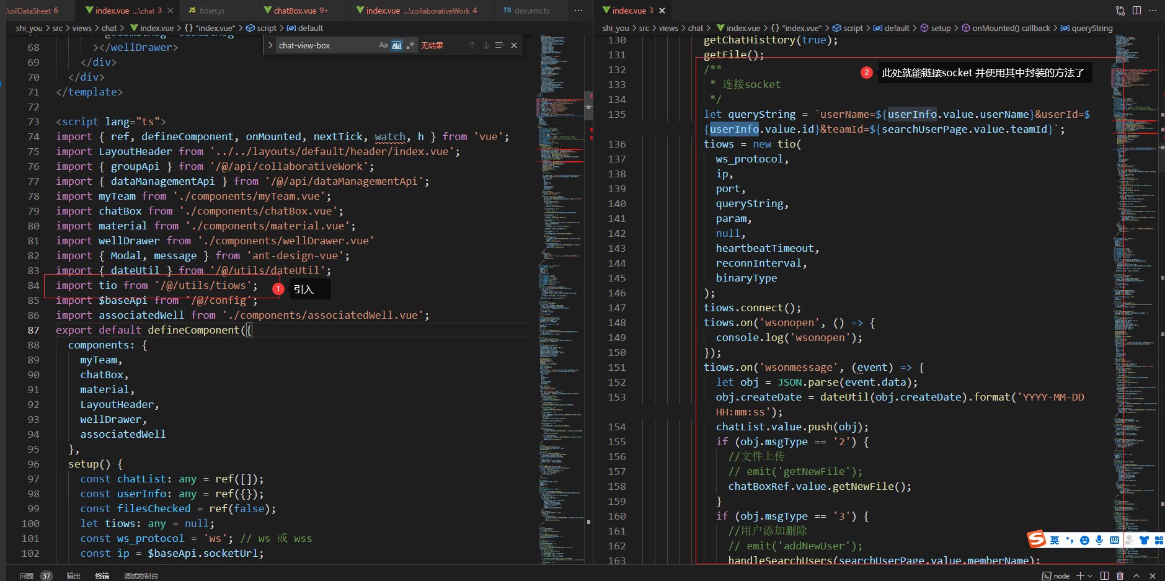Switch to dev.env.ts tab
The image size is (1165, 581).
(x=531, y=11)
